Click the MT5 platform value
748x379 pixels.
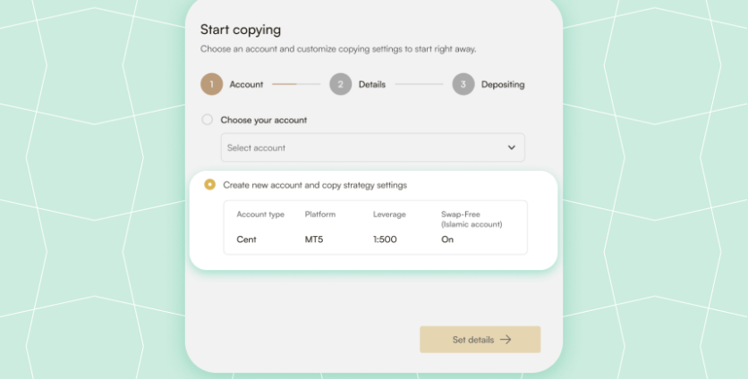coord(315,240)
